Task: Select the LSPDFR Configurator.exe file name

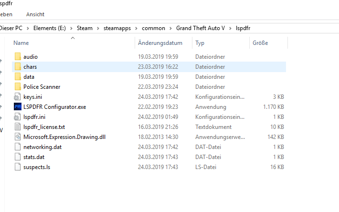Action: pyautogui.click(x=55, y=107)
